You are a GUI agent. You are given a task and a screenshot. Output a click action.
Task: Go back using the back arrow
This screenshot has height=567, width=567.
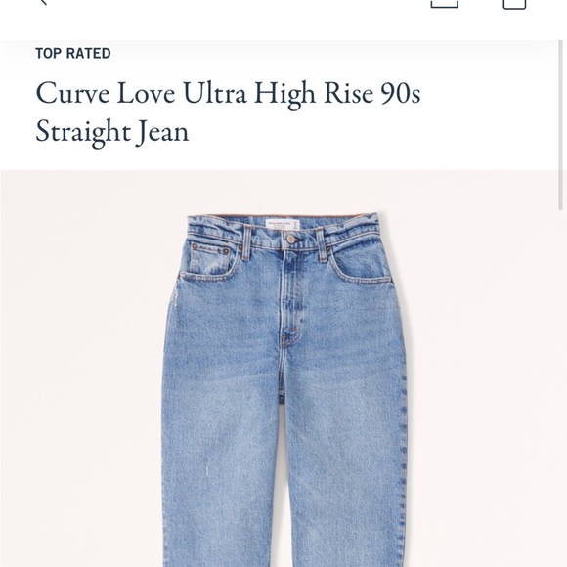coord(43,2)
